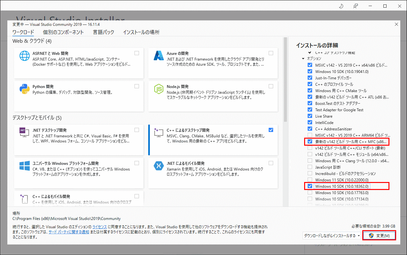This screenshot has width=407, height=255.
Task: Uncheck the Live Share option
Action: click(310, 116)
